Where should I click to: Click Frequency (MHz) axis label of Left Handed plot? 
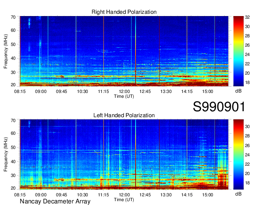pos(6,154)
